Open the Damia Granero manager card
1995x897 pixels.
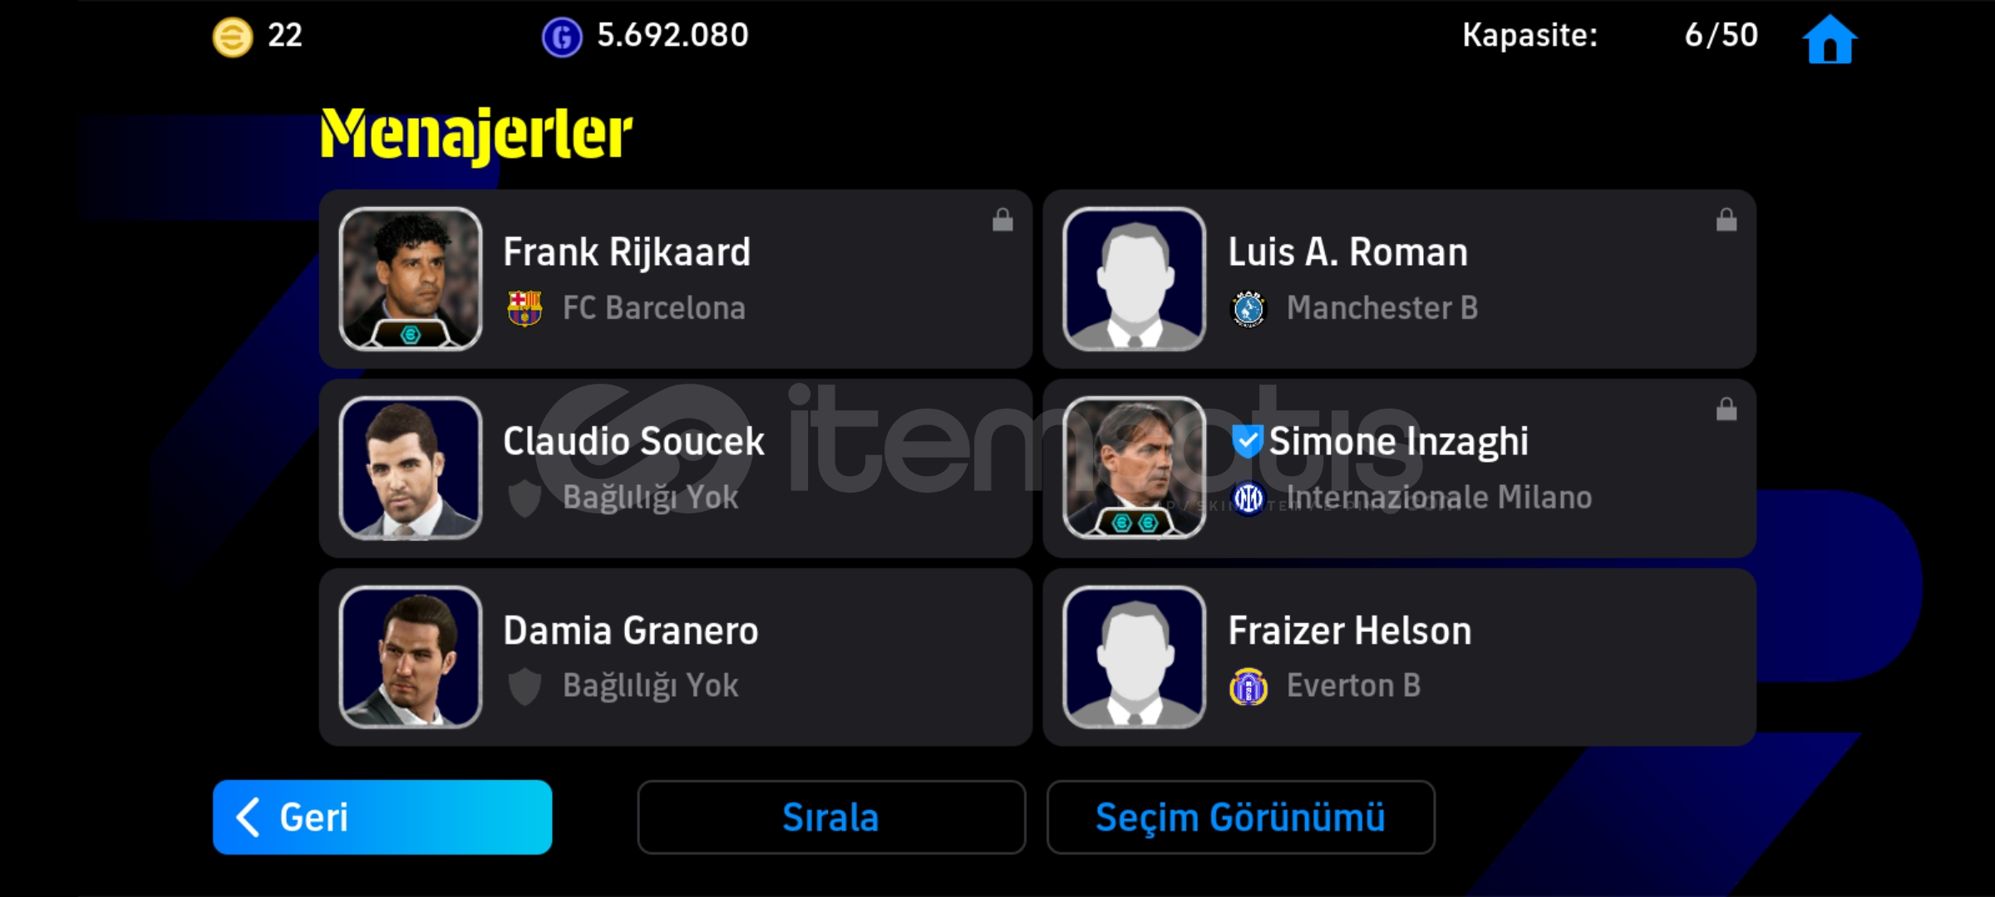pos(676,657)
